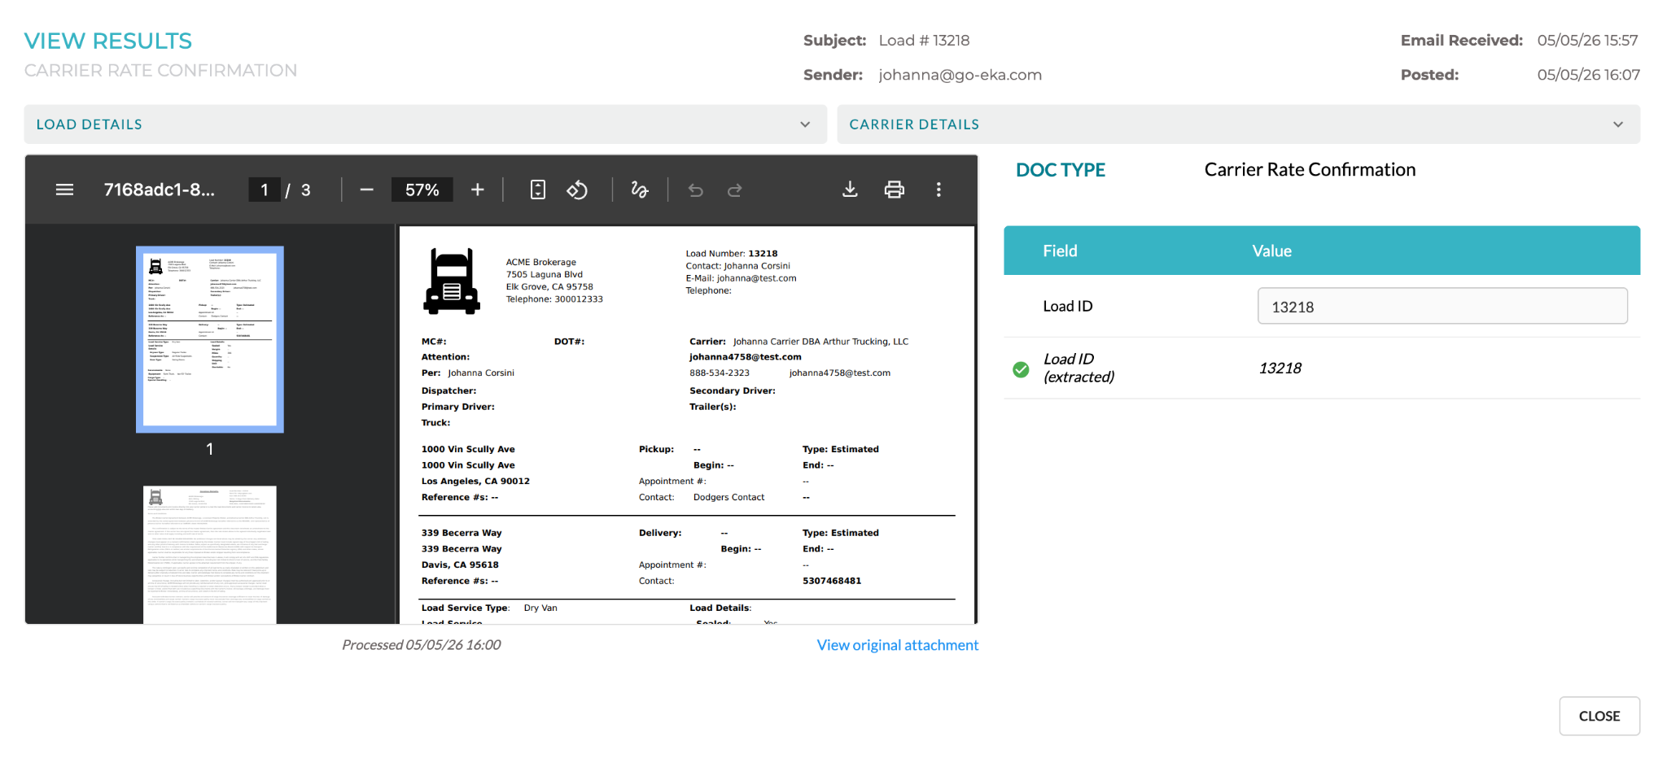The width and height of the screenshot is (1667, 763).
Task: Expand the LOAD DETAILS section
Action: (x=426, y=124)
